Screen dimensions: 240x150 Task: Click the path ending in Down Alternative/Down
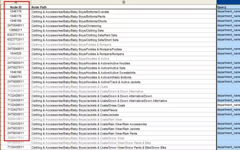click(x=91, y=96)
